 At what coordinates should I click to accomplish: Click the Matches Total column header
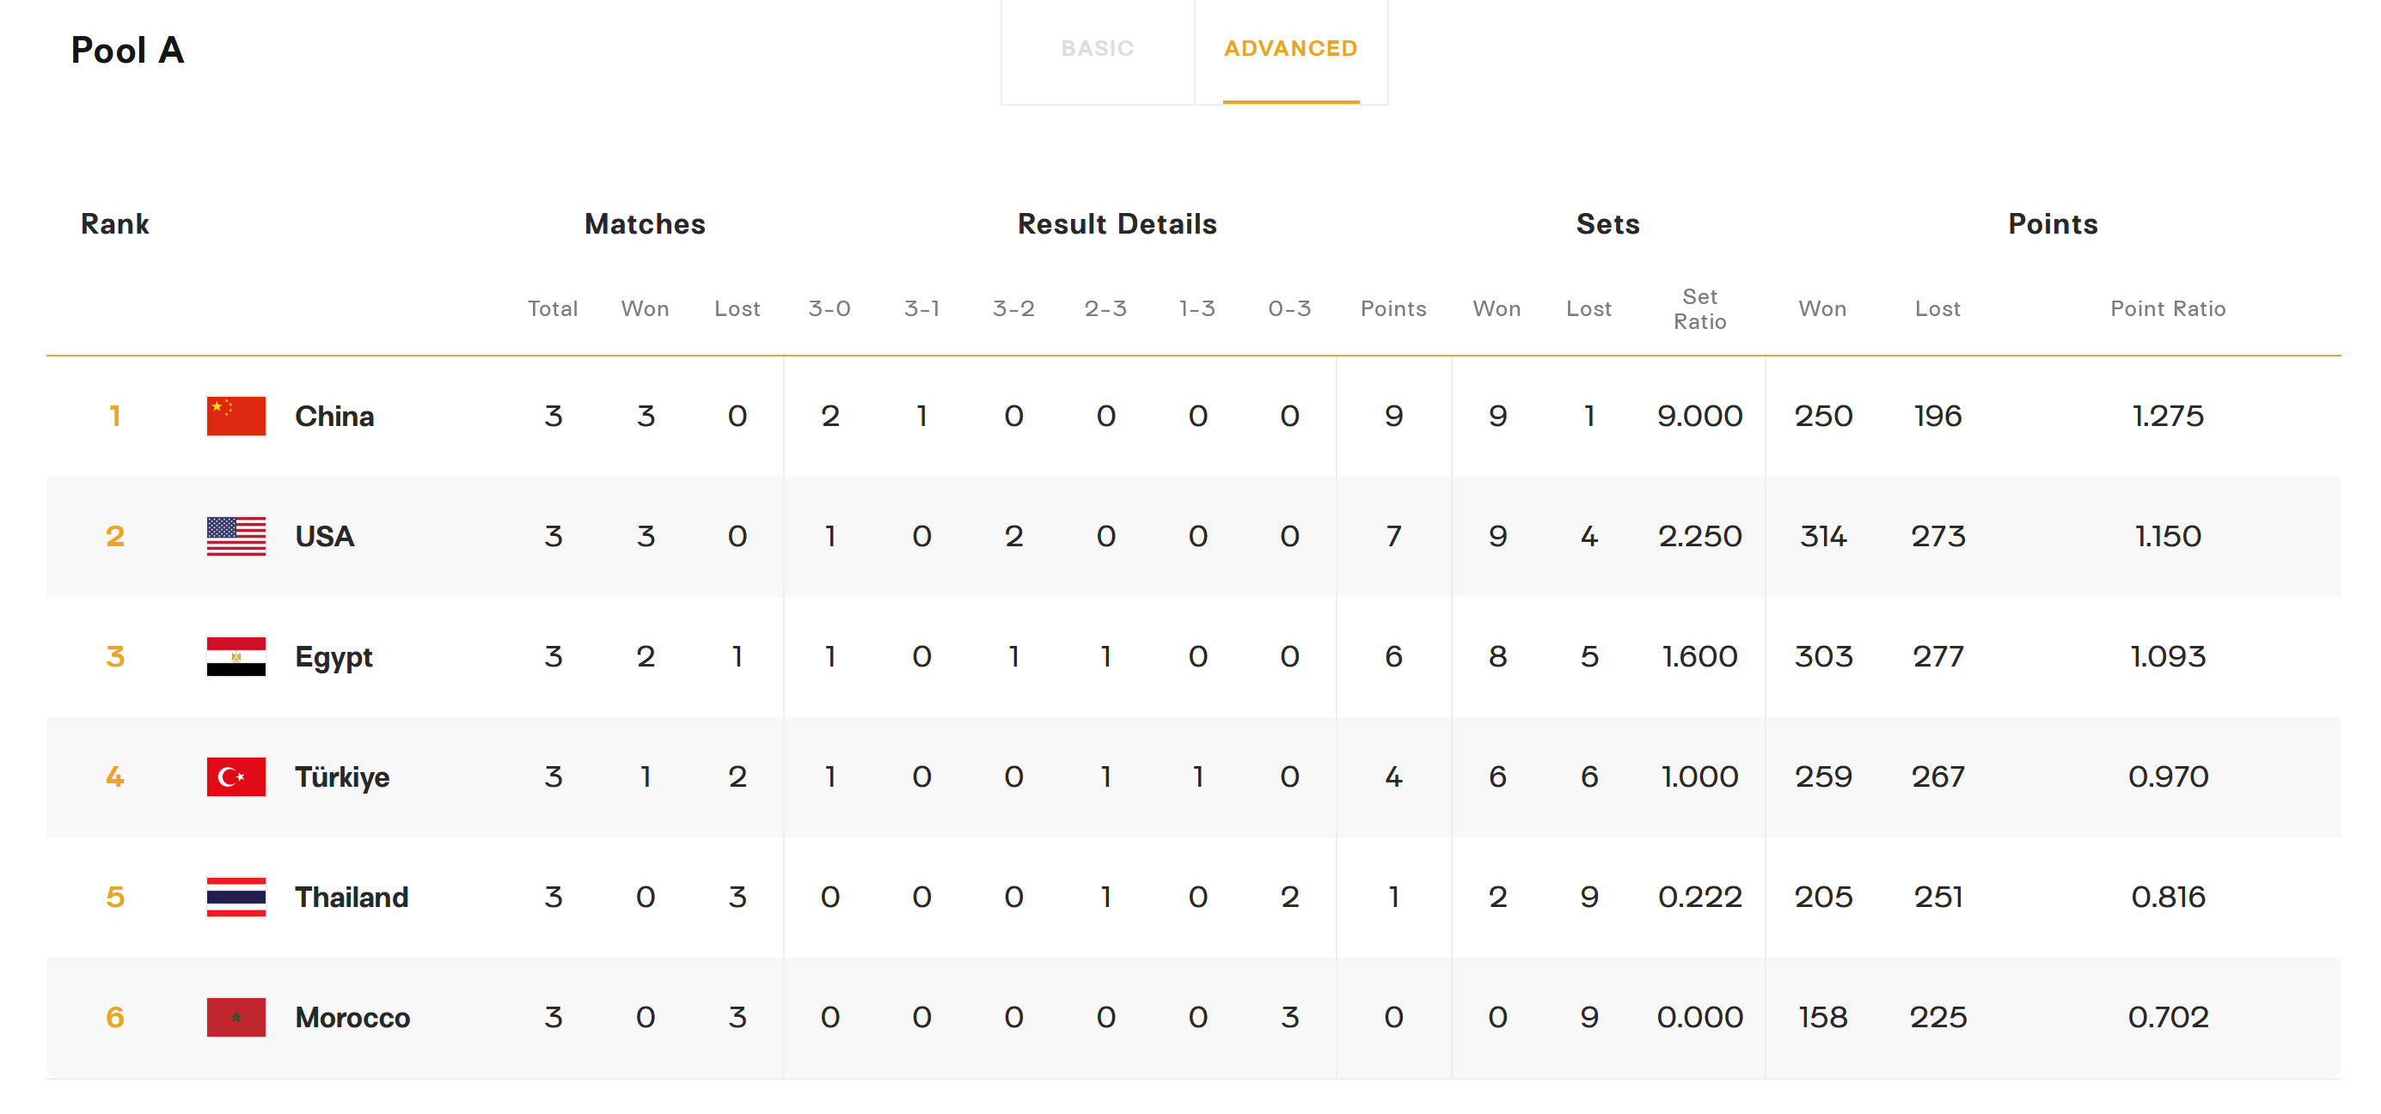[553, 308]
